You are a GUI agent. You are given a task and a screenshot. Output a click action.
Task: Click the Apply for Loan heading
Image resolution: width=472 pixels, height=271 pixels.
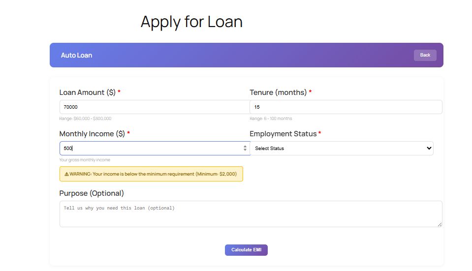coord(191,22)
